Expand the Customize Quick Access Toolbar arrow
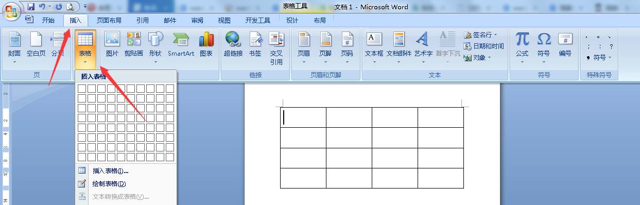 [x=84, y=7]
